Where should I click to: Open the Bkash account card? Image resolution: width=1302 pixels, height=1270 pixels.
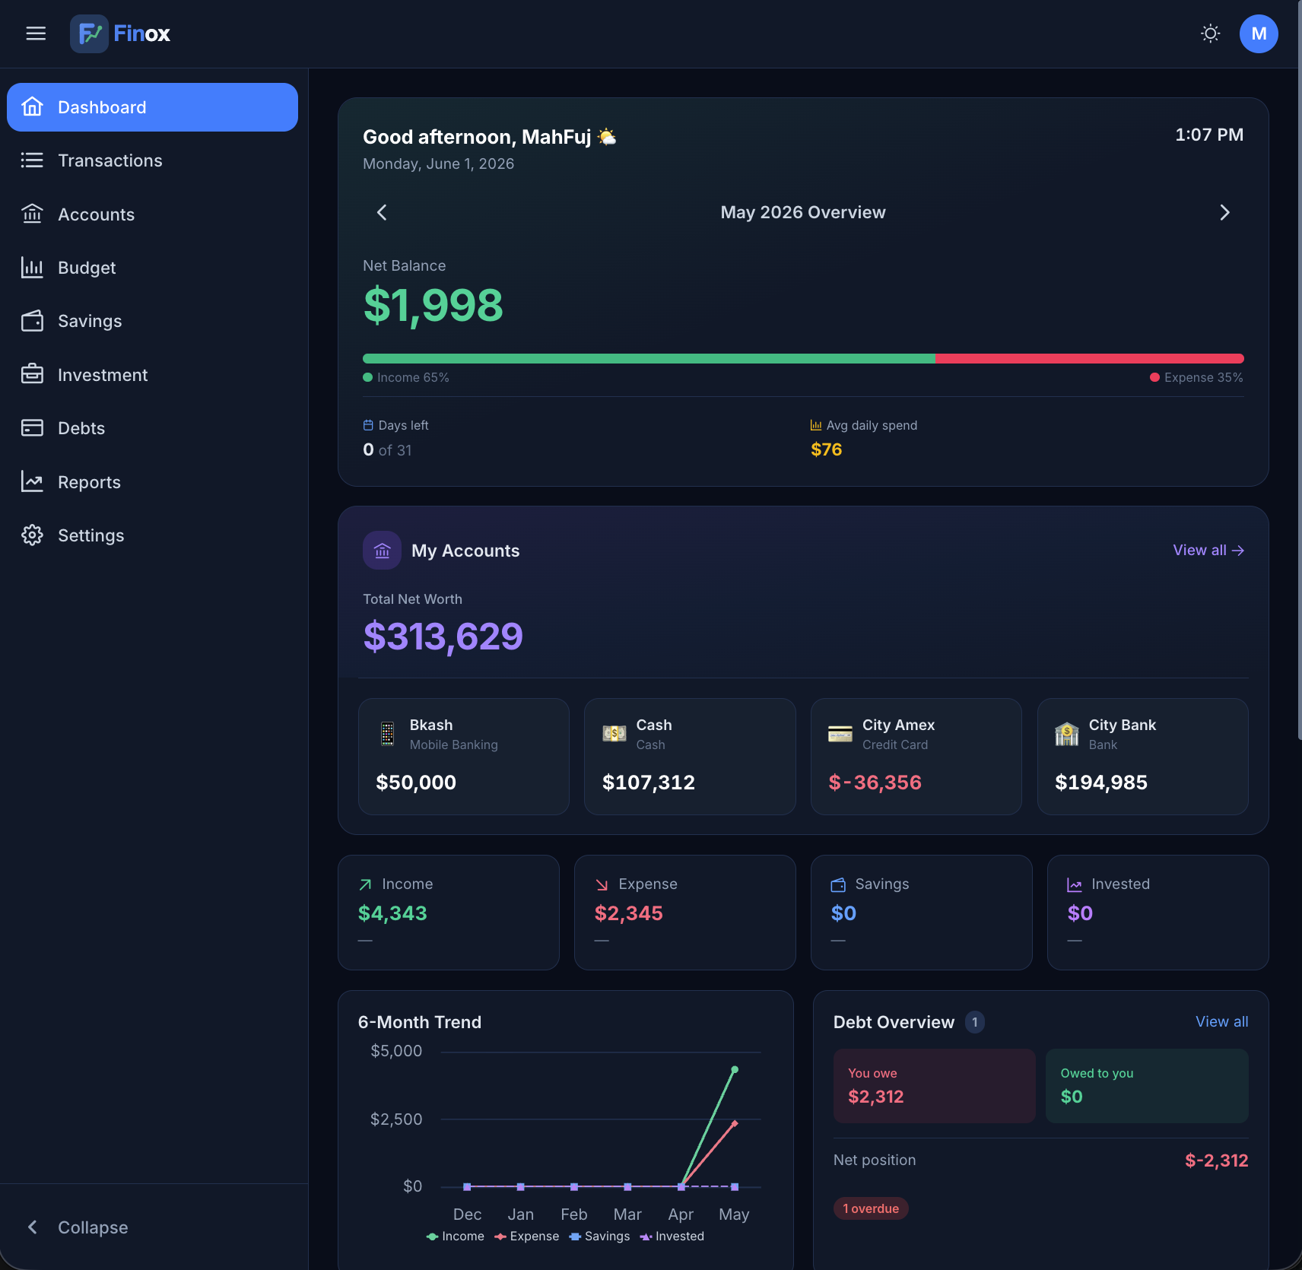tap(464, 757)
